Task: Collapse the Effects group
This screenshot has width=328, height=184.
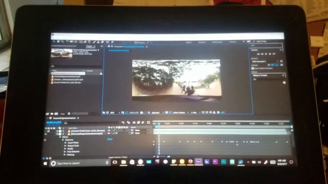Action: [60, 137]
